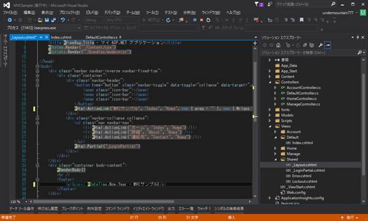Click the browser refresh icon in toolbar
Viewport: 368px width, 221px height.
(168, 20)
